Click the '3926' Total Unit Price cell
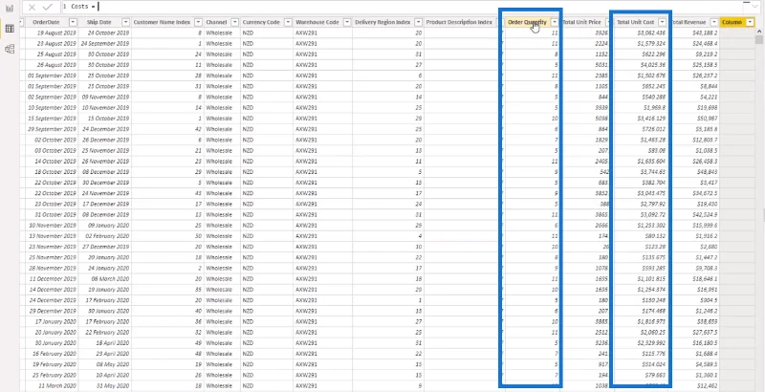The image size is (765, 392). click(x=587, y=33)
